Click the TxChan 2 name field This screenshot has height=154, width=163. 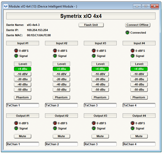pos(61,105)
